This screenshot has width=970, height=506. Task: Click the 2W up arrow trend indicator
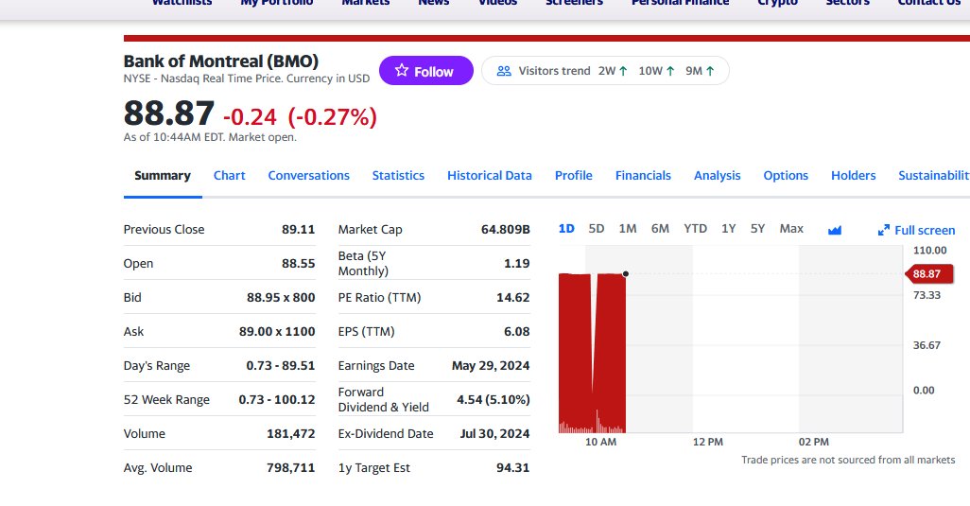pyautogui.click(x=623, y=71)
